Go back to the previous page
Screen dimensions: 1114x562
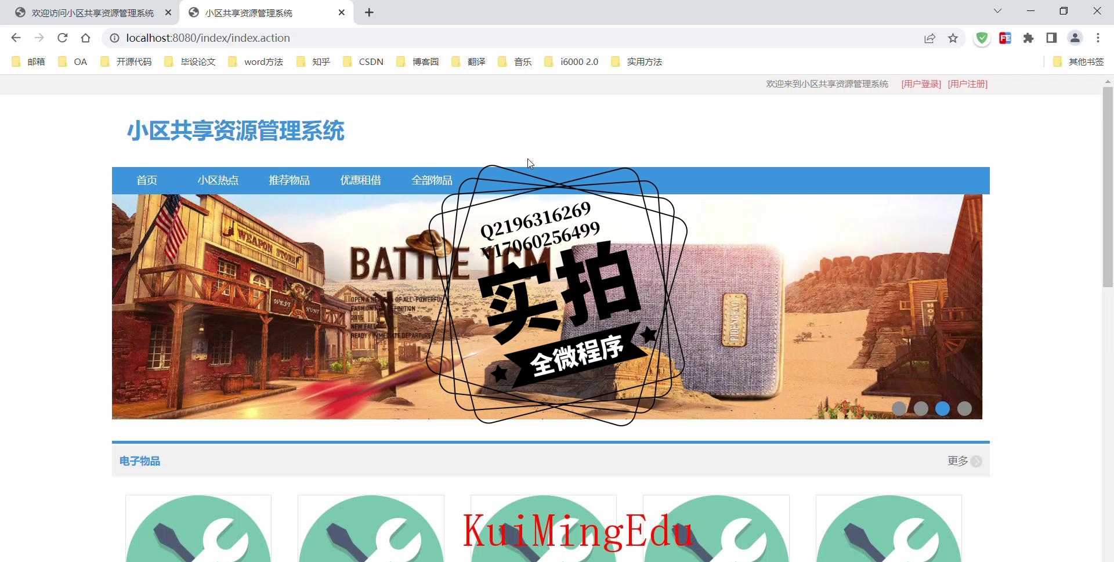point(16,38)
